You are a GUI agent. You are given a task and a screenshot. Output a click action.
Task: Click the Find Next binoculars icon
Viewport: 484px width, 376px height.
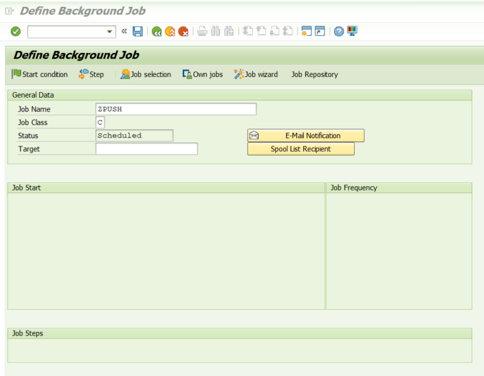point(229,31)
